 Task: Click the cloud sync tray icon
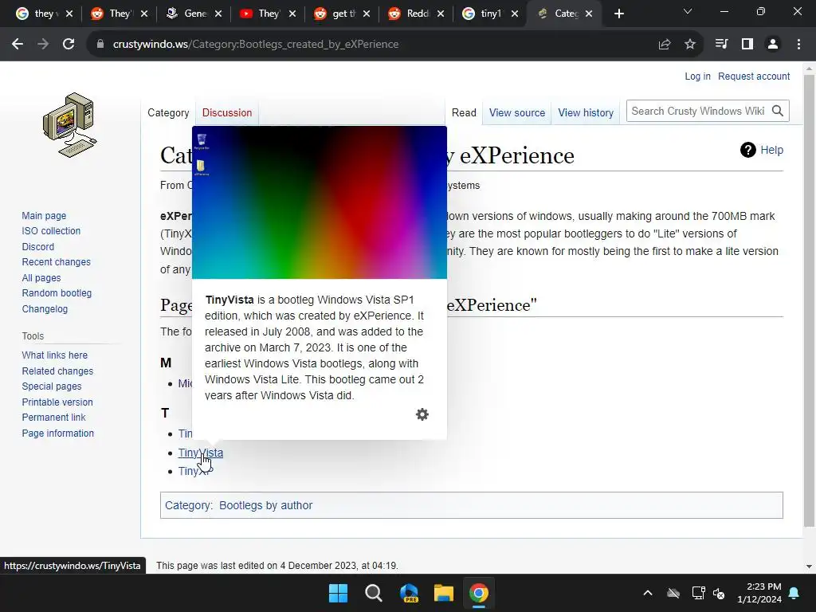(x=673, y=593)
